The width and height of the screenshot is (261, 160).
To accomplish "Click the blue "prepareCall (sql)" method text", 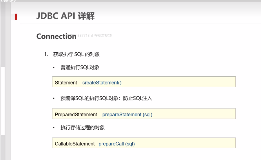I will coord(117,144).
